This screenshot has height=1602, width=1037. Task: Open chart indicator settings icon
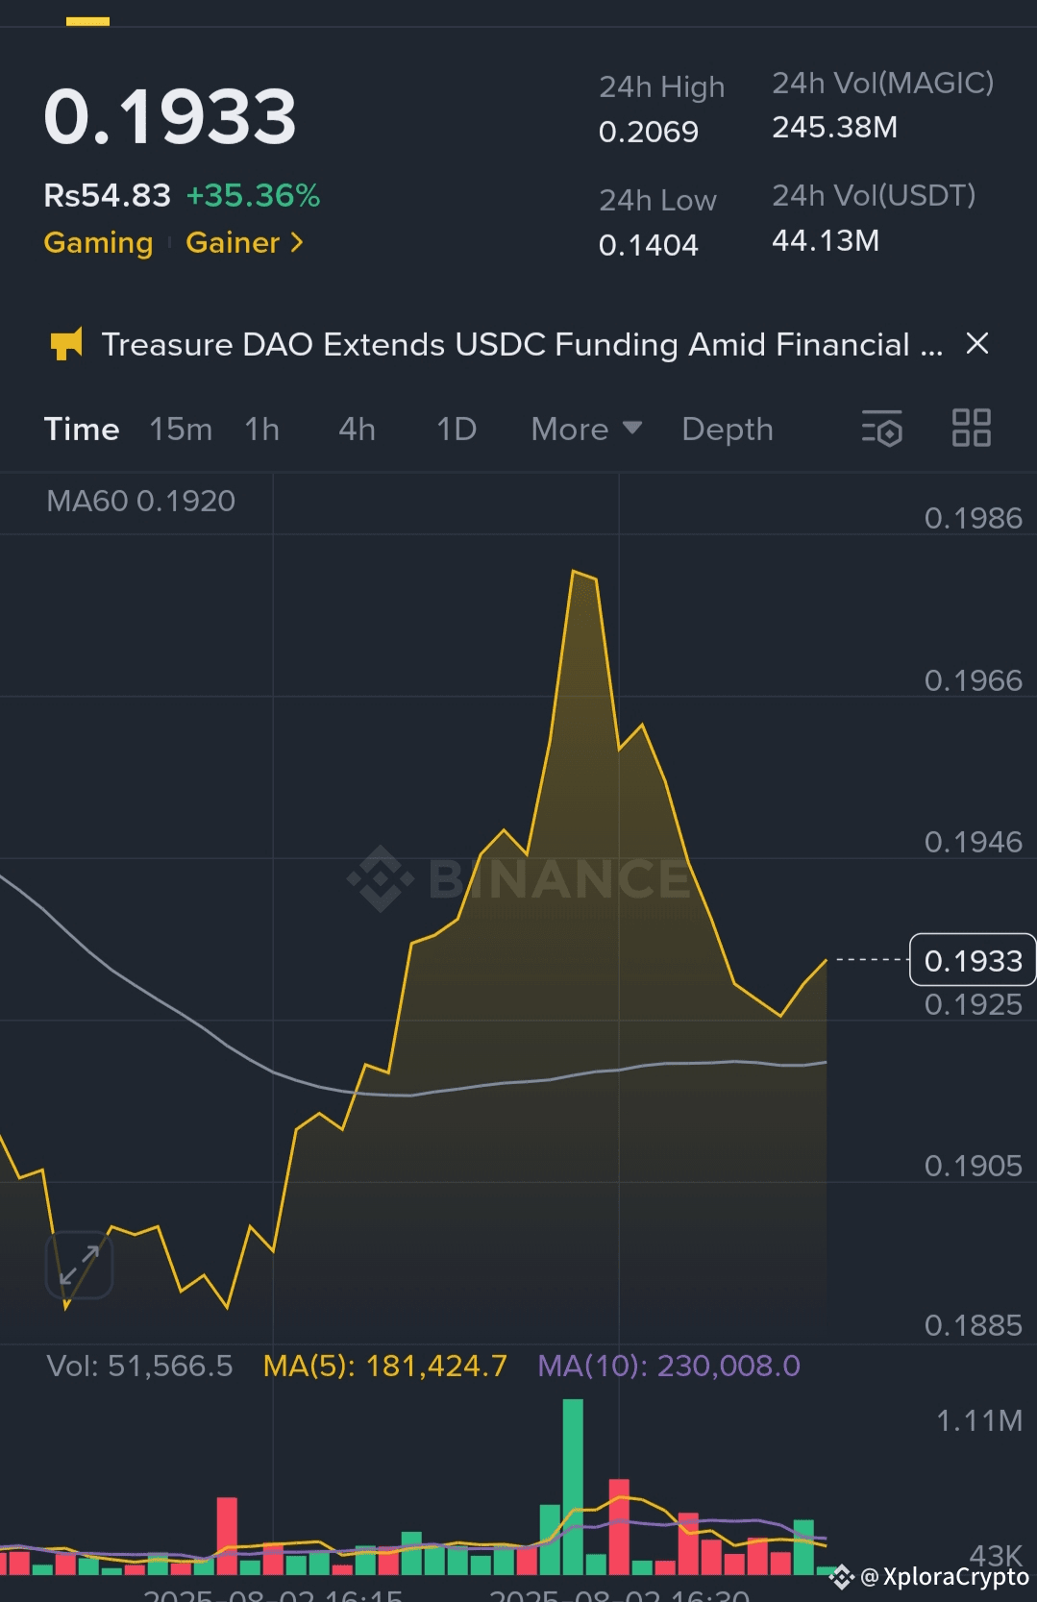tap(881, 429)
